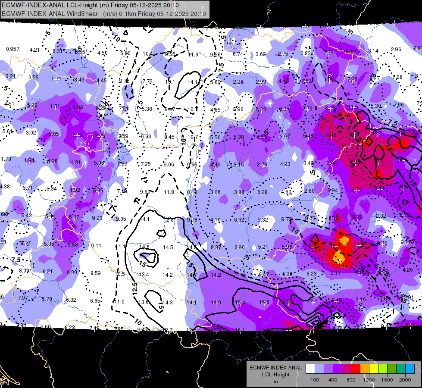The height and width of the screenshot is (388, 422).
Task: Click the 800 legend tick label
Action: click(x=351, y=380)
